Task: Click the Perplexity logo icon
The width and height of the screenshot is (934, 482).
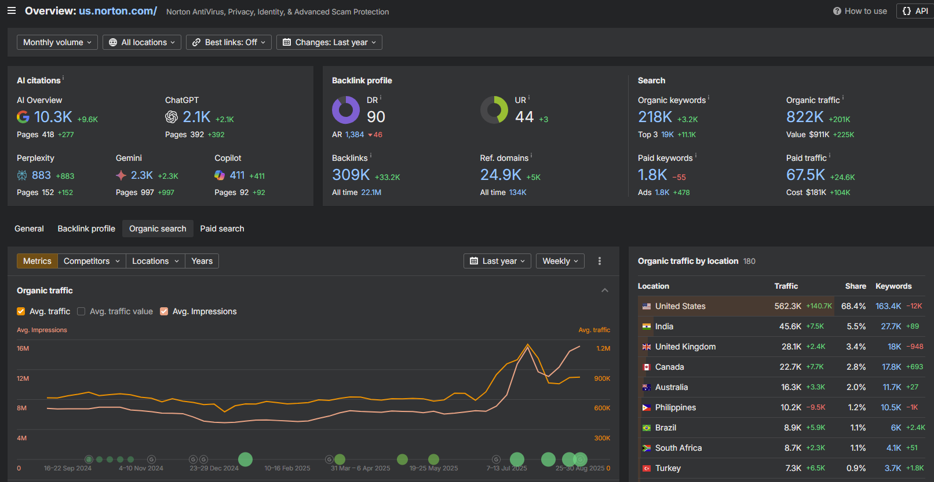Action: pos(22,175)
